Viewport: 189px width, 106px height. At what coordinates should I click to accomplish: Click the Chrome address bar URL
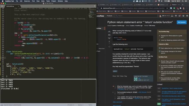(133, 8)
